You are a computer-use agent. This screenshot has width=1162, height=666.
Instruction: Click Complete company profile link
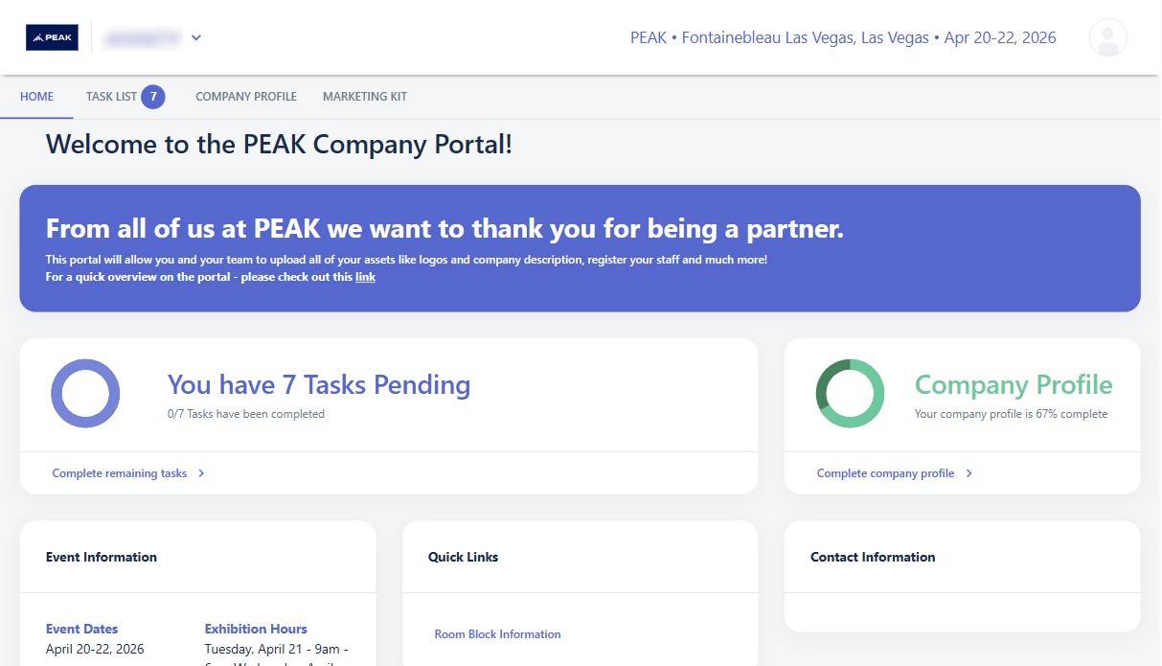pyautogui.click(x=885, y=473)
